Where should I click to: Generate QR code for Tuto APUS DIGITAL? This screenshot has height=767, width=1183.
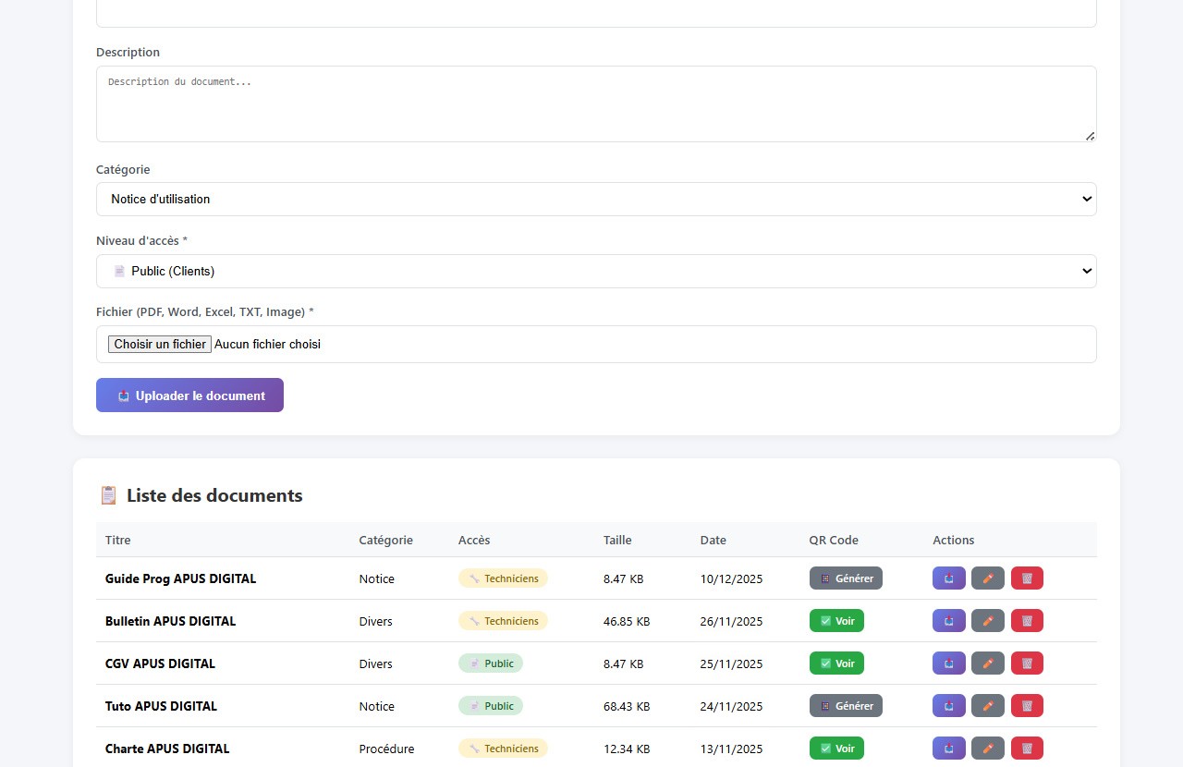tap(846, 706)
